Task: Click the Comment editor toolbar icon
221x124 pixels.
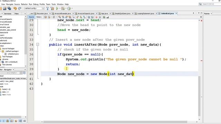Action: 104,17
